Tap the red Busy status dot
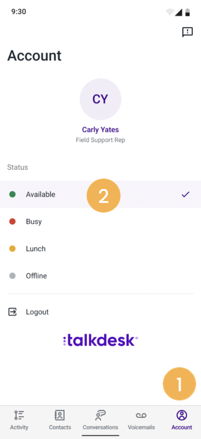The height and width of the screenshot is (439, 201). pyautogui.click(x=12, y=221)
